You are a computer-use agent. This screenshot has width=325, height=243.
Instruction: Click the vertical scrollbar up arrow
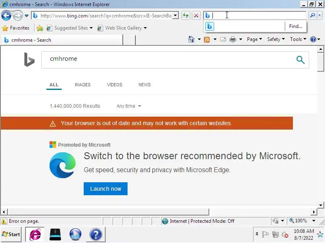pos(321,49)
